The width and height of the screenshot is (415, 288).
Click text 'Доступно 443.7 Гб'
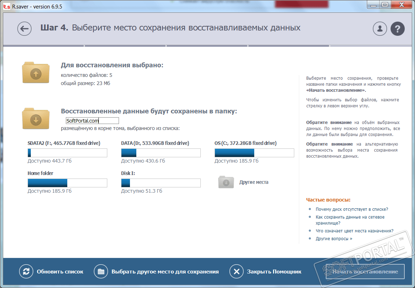click(x=50, y=161)
